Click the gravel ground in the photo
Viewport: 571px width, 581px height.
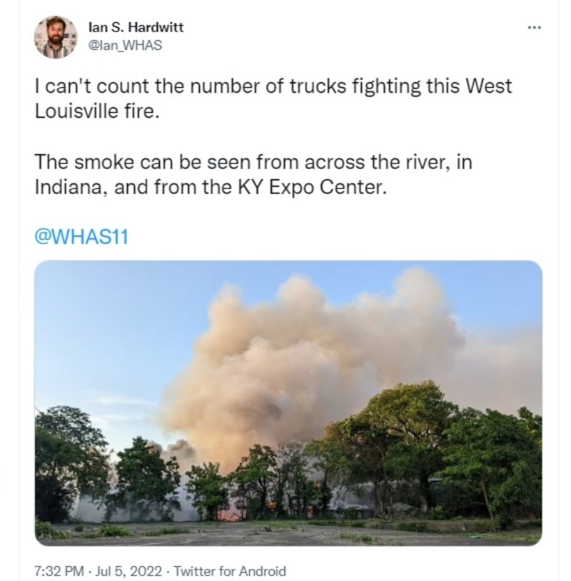click(288, 534)
